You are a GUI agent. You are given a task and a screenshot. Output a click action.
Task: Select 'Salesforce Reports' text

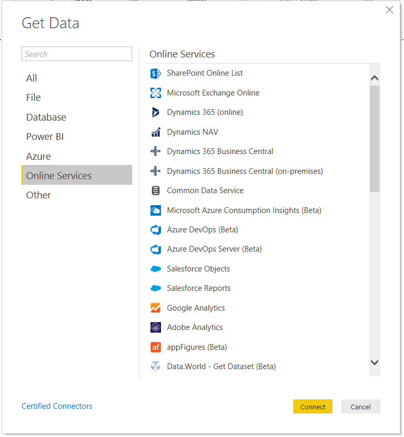tap(199, 288)
